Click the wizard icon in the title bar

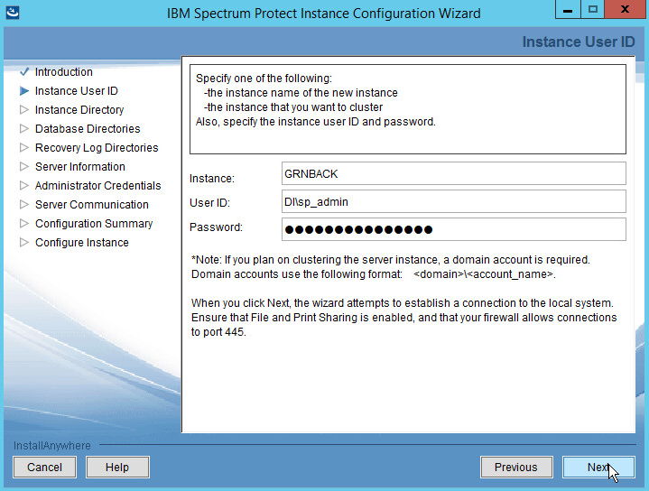coord(12,13)
